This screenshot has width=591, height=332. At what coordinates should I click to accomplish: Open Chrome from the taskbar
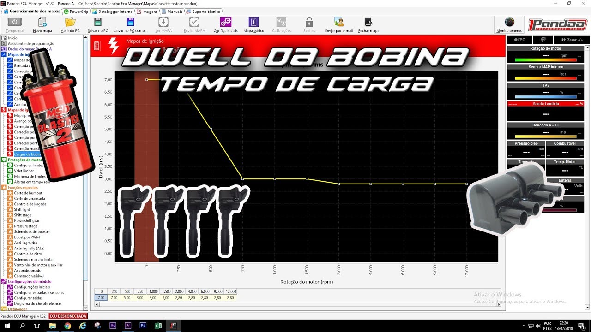click(67, 326)
